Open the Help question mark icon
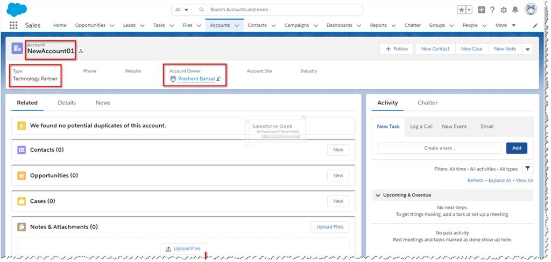The width and height of the screenshot is (551, 262). coord(492,10)
